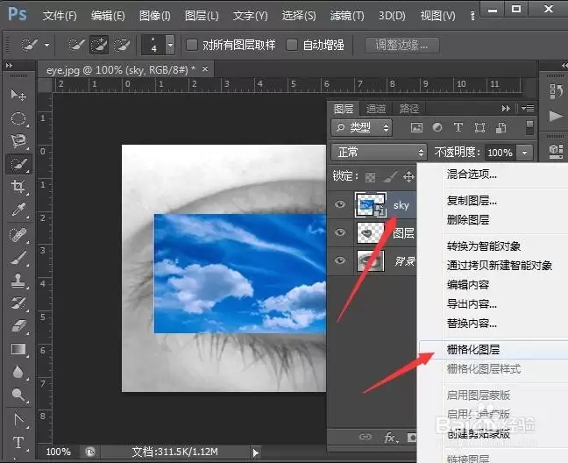Select the Zoom tool
568x463 pixels.
pos(18,395)
